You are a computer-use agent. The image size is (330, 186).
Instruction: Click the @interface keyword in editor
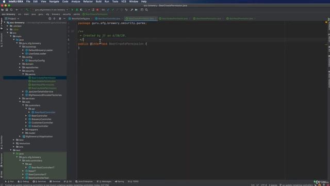click(98, 44)
